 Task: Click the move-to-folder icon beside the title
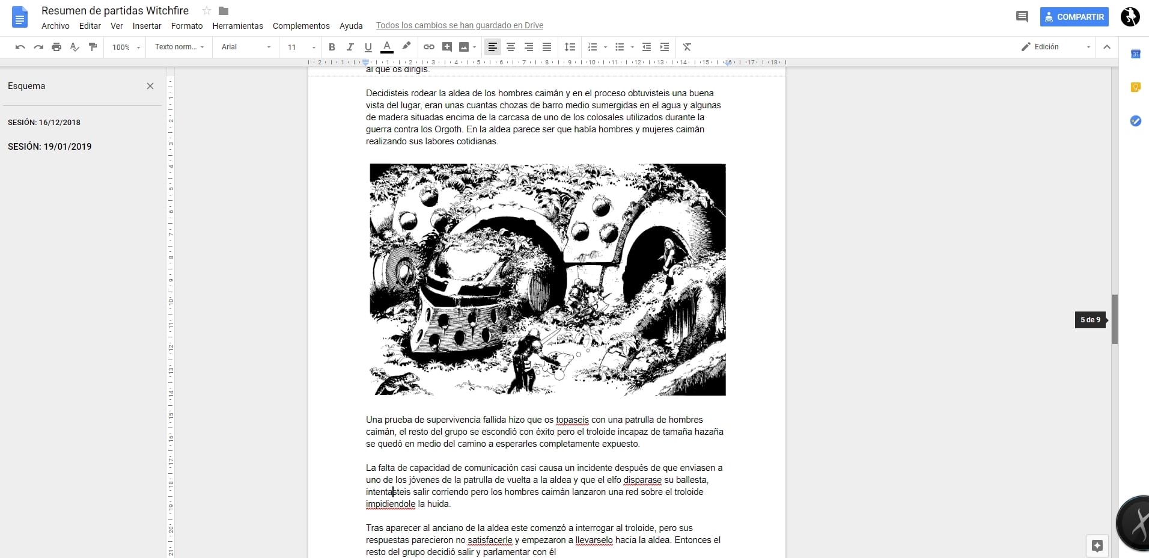[x=224, y=11]
